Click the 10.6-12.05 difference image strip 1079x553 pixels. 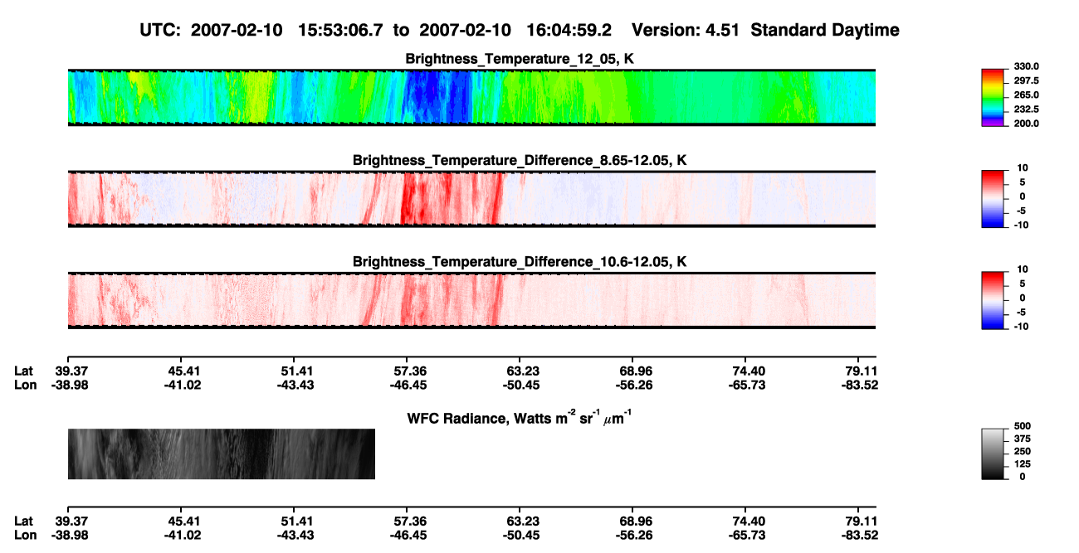coord(471,299)
